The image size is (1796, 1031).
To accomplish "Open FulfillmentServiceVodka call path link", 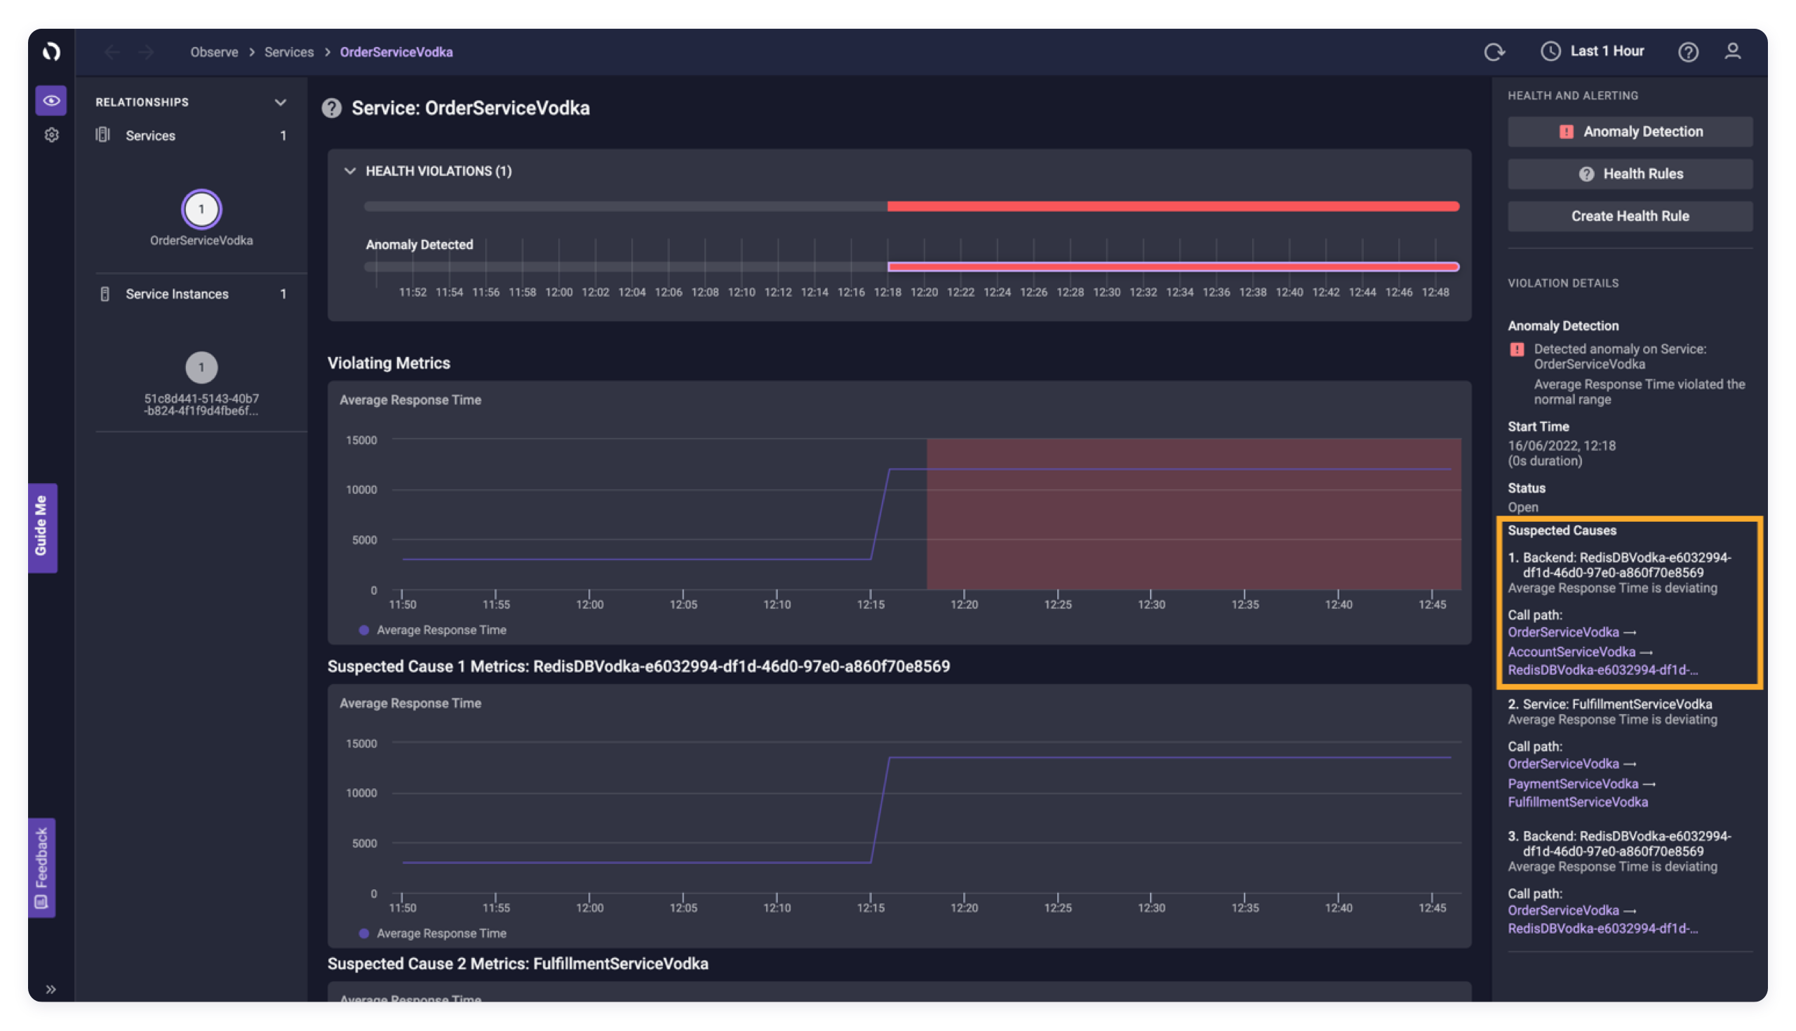I will tap(1577, 802).
